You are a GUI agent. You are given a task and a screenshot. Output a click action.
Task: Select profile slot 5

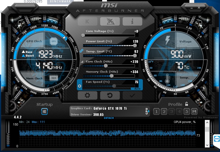tap(187, 111)
